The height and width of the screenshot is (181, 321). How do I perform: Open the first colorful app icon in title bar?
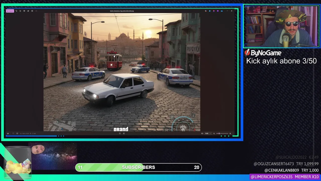206,11
